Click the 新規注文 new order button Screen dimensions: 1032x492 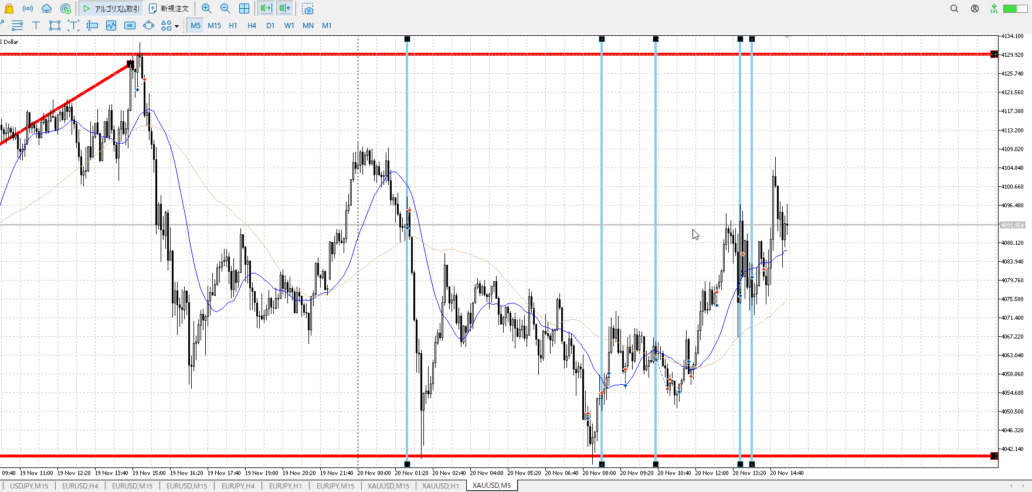tap(169, 8)
